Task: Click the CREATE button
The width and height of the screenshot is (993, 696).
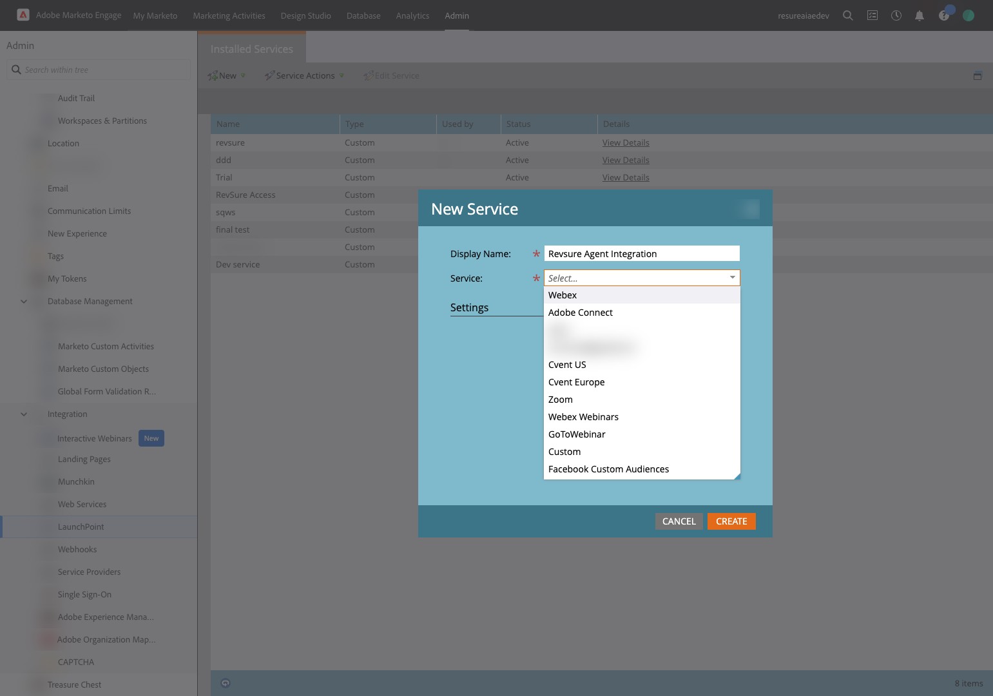Action: click(731, 521)
